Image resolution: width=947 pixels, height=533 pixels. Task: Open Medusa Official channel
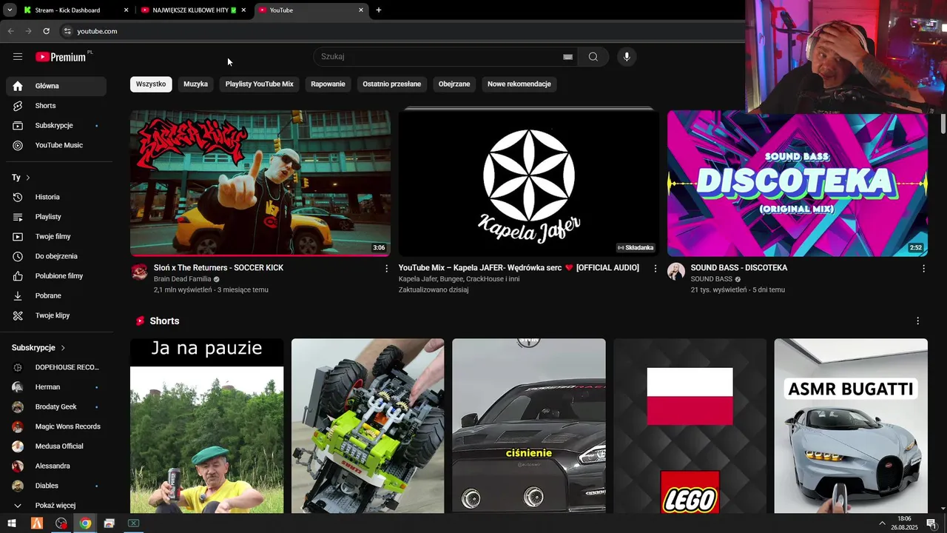coord(56,446)
